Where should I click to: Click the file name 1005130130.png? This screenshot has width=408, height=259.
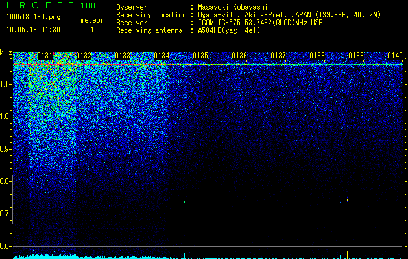tap(34, 17)
